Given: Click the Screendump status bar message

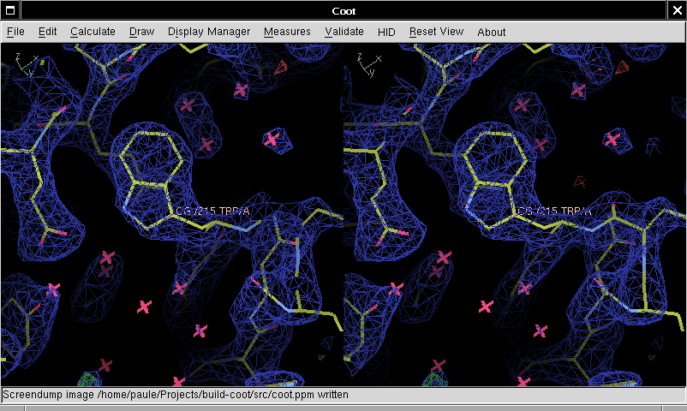Looking at the screenshot, I should click(176, 396).
